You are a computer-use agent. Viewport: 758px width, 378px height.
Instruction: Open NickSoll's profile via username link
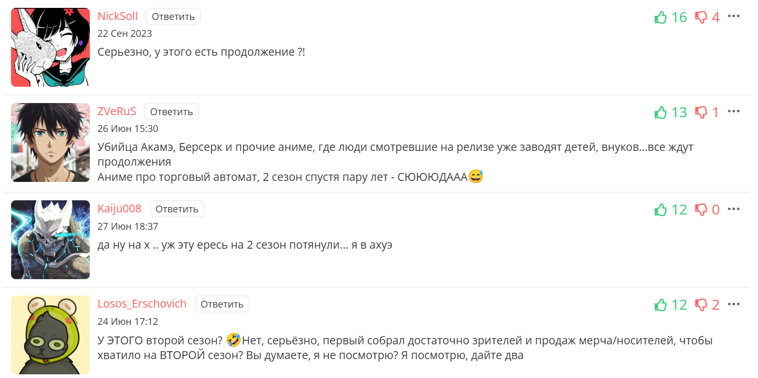118,16
